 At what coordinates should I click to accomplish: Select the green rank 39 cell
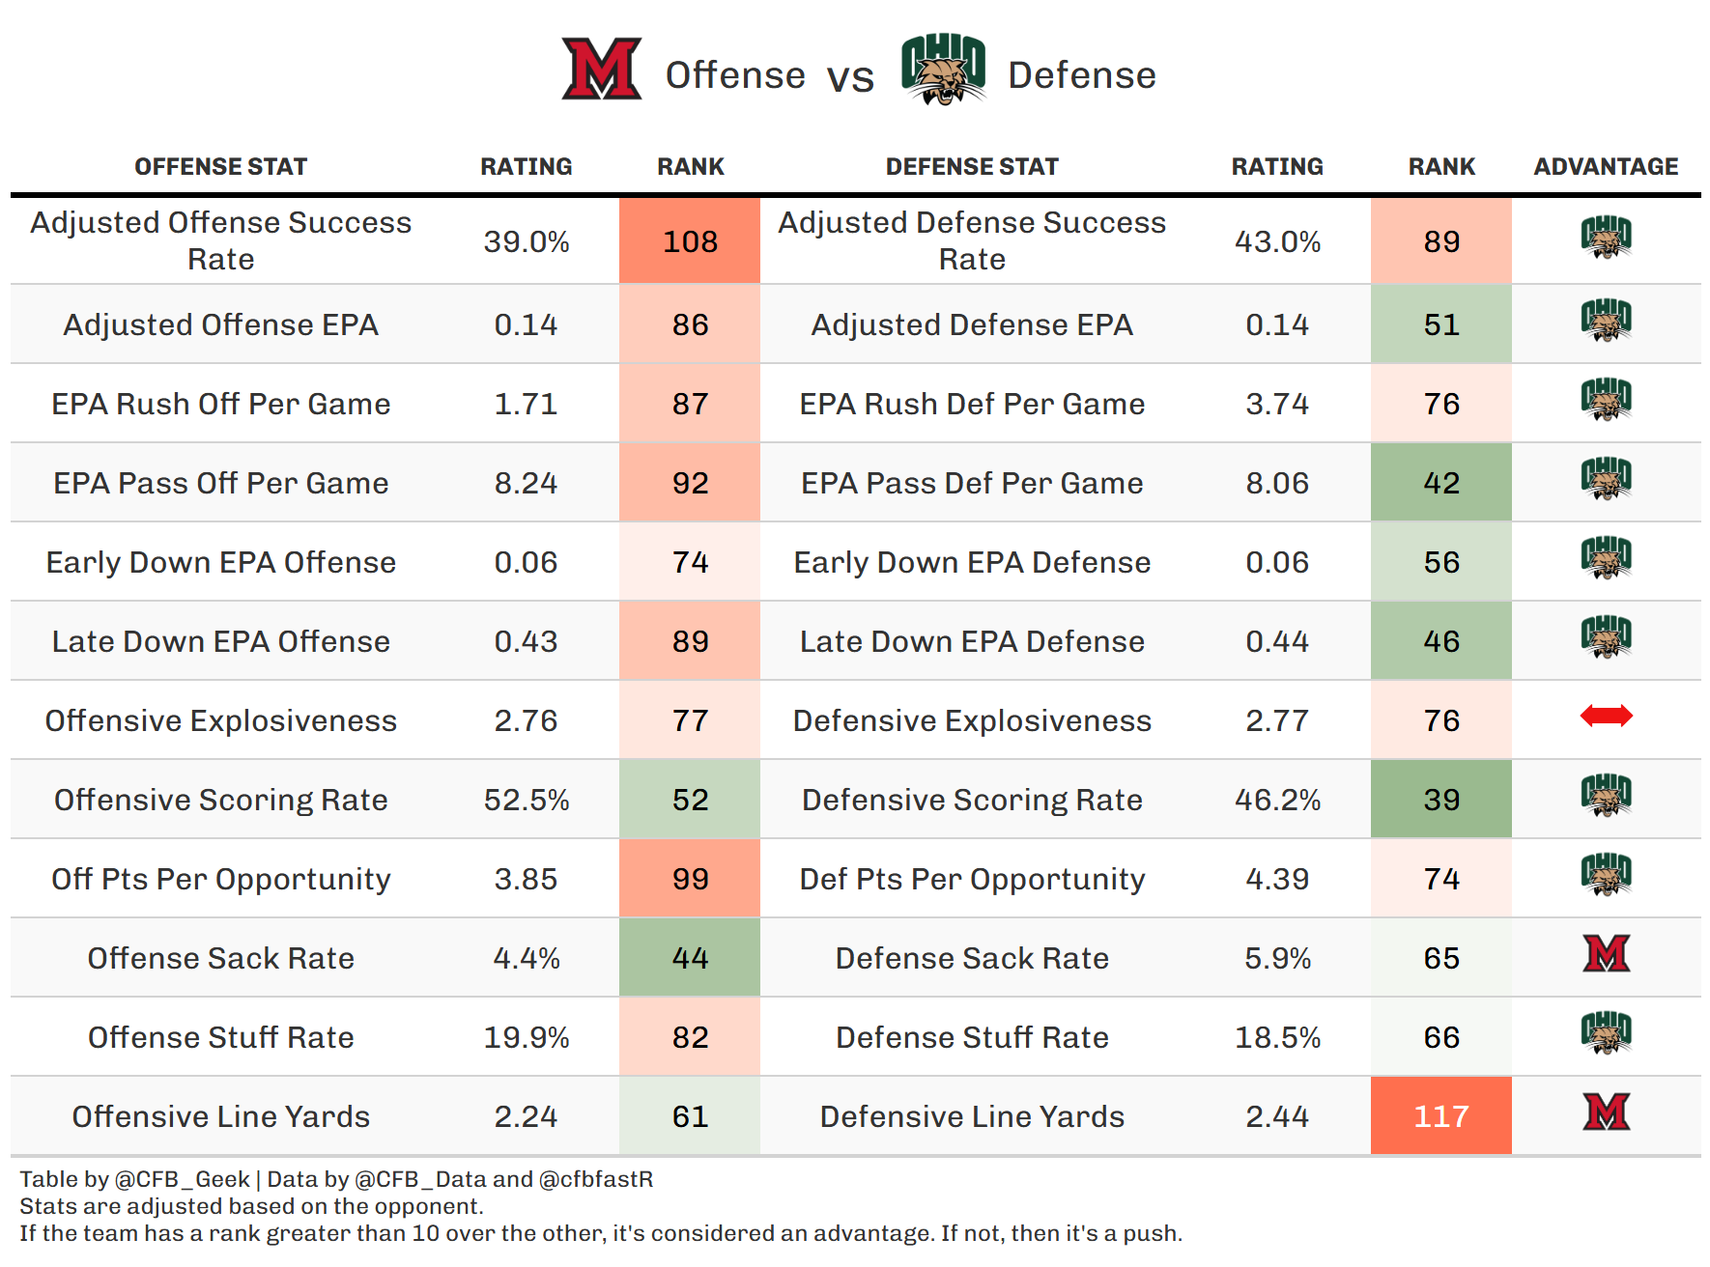1440,800
